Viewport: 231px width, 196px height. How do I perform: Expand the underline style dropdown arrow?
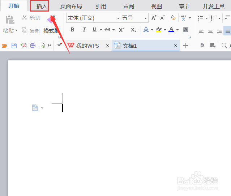pos(101,30)
